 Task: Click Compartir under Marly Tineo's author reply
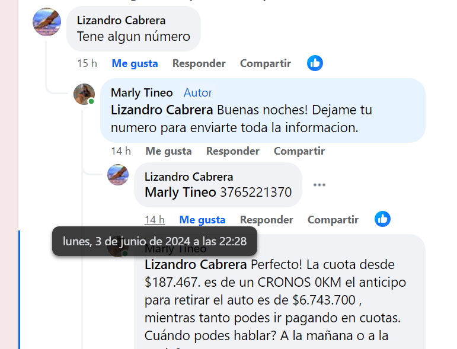point(299,151)
